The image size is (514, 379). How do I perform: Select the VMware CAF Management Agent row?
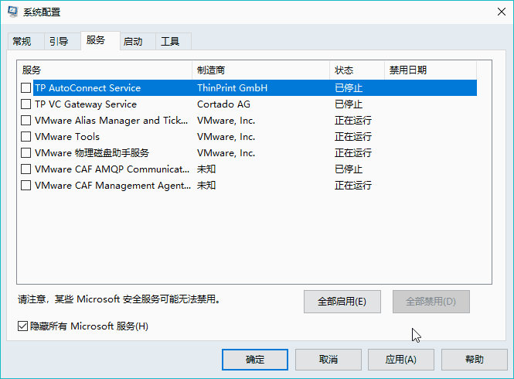pos(112,186)
